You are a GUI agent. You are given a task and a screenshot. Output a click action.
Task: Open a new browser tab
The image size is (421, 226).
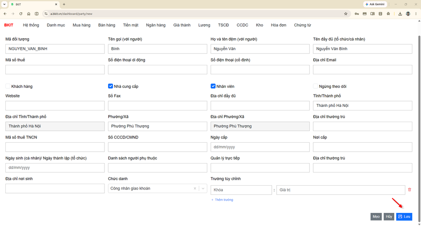coord(64,4)
